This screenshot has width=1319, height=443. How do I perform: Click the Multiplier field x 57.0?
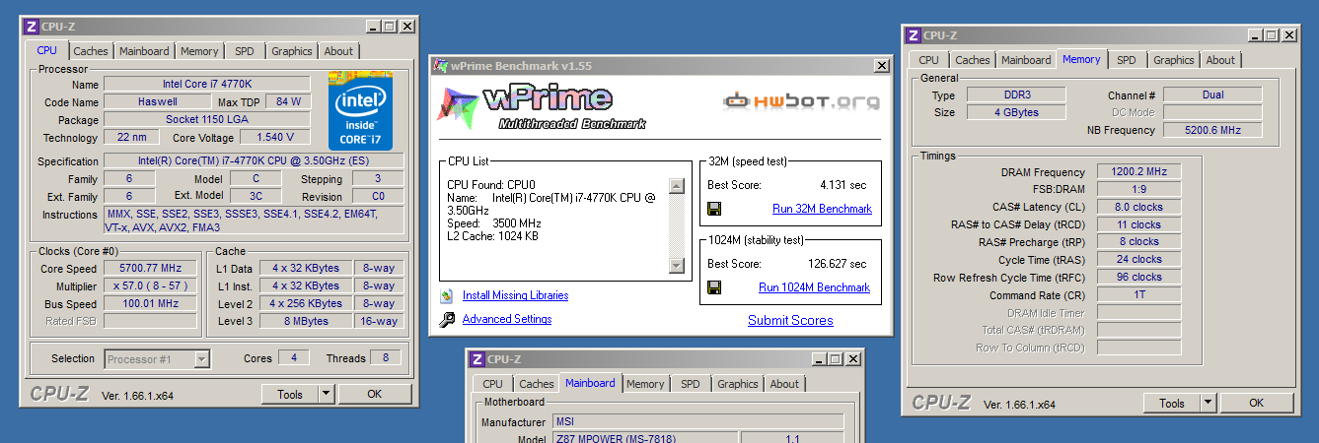pyautogui.click(x=152, y=286)
